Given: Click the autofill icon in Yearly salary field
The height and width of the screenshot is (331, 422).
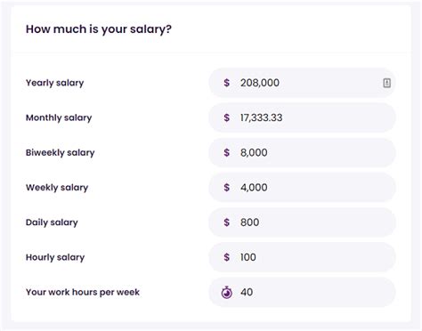Looking at the screenshot, I should (386, 83).
